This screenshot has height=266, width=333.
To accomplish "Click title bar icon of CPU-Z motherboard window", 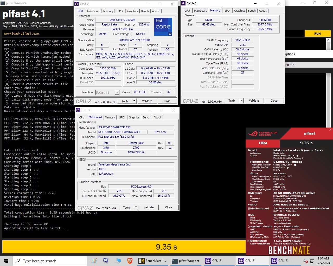I will point(78,110).
